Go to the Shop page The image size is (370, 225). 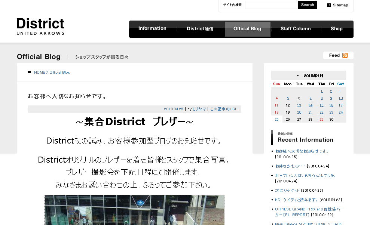pyautogui.click(x=336, y=29)
